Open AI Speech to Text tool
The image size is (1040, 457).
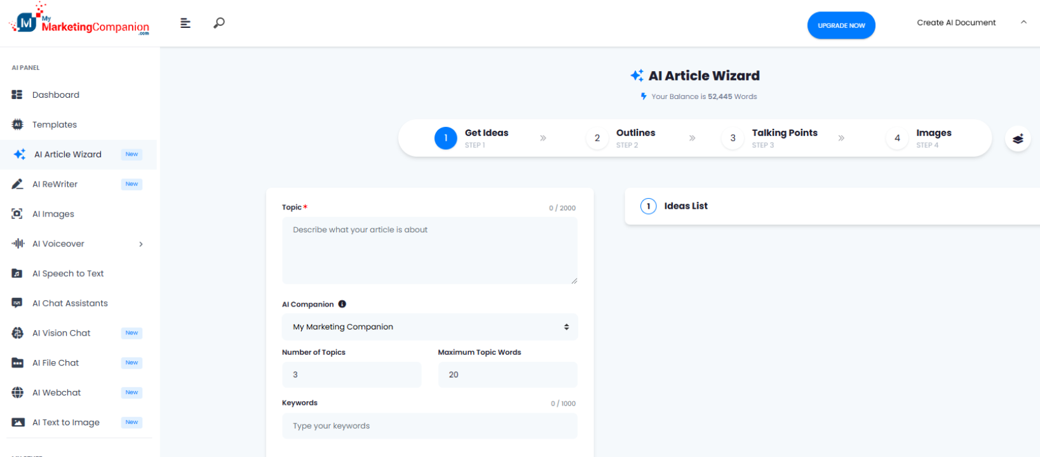tap(68, 274)
